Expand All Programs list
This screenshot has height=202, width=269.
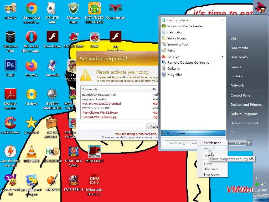click(x=193, y=133)
